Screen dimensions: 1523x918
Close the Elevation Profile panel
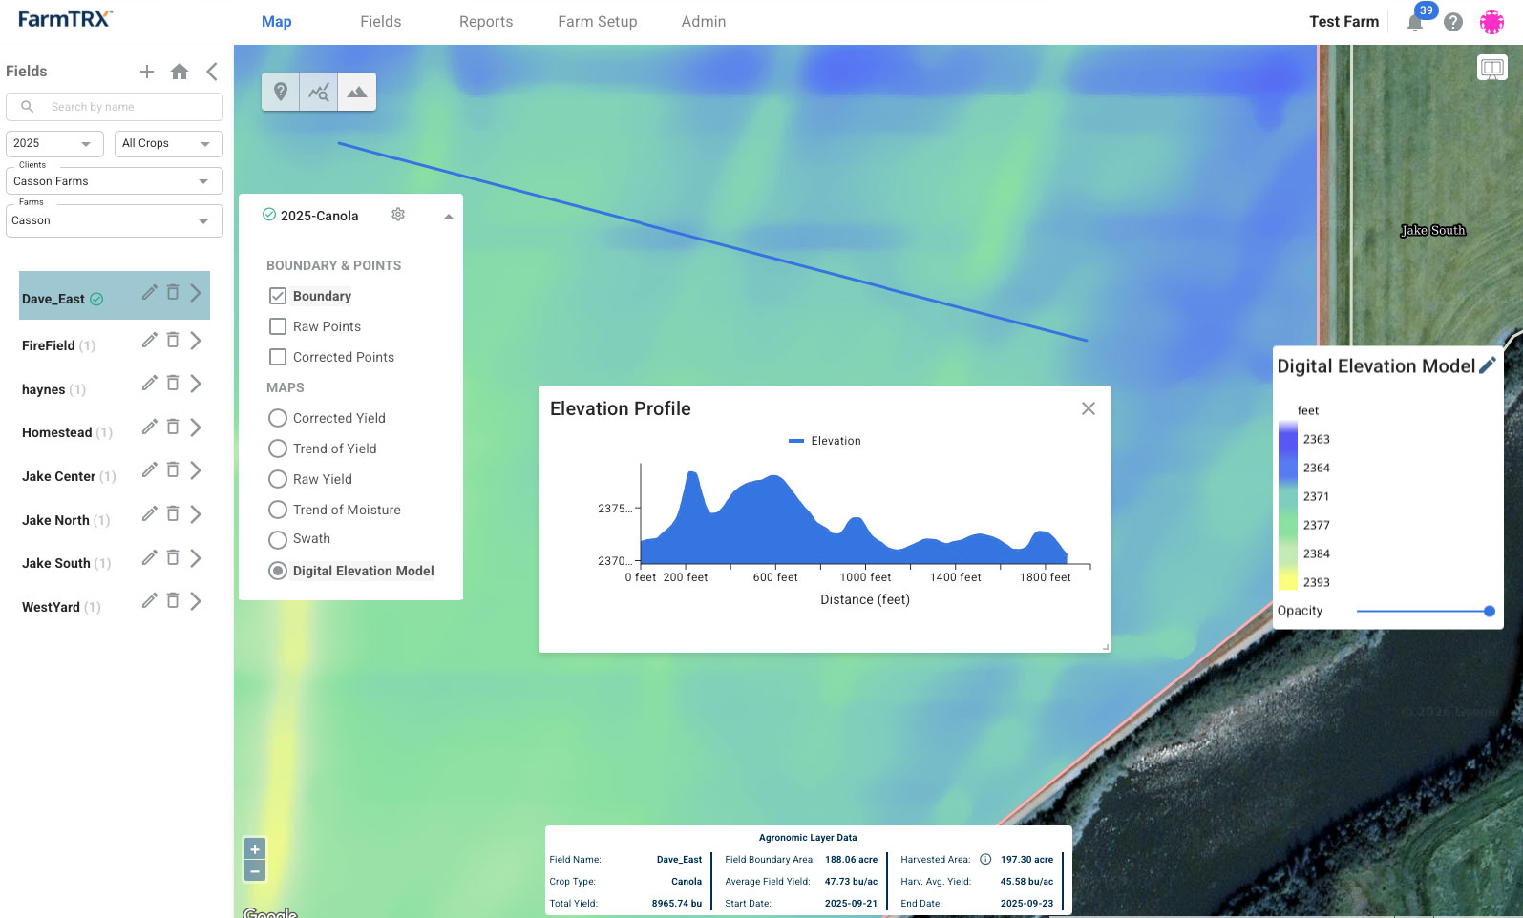tap(1088, 408)
